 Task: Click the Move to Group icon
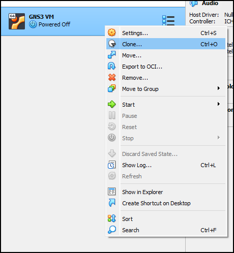pyautogui.click(x=112, y=88)
